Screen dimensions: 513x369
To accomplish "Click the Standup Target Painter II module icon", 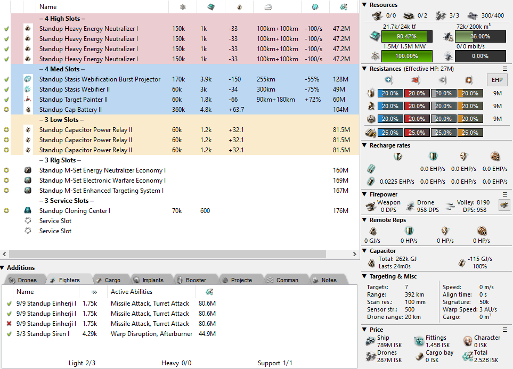I will (x=28, y=100).
